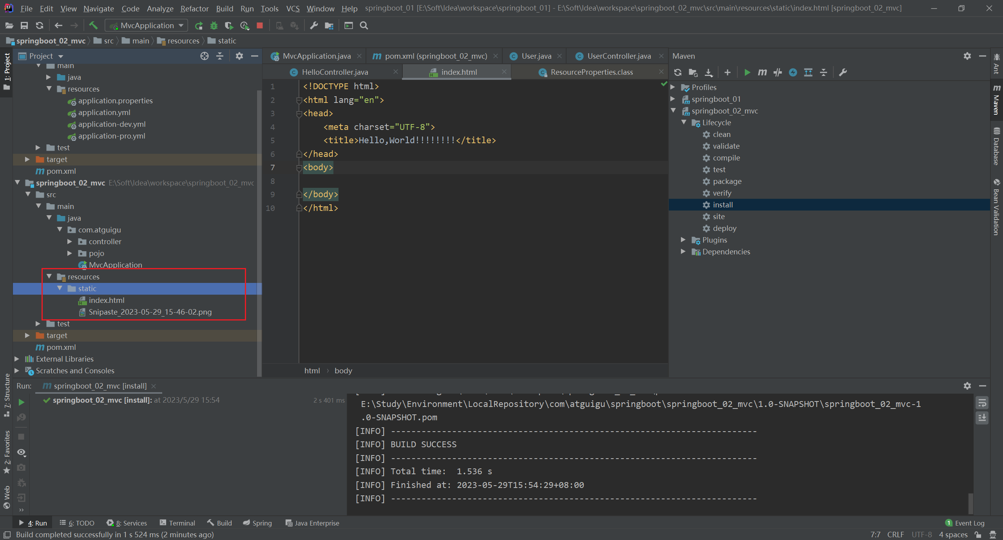Open the Spring tool window button
Image resolution: width=1003 pixels, height=540 pixels.
257,523
